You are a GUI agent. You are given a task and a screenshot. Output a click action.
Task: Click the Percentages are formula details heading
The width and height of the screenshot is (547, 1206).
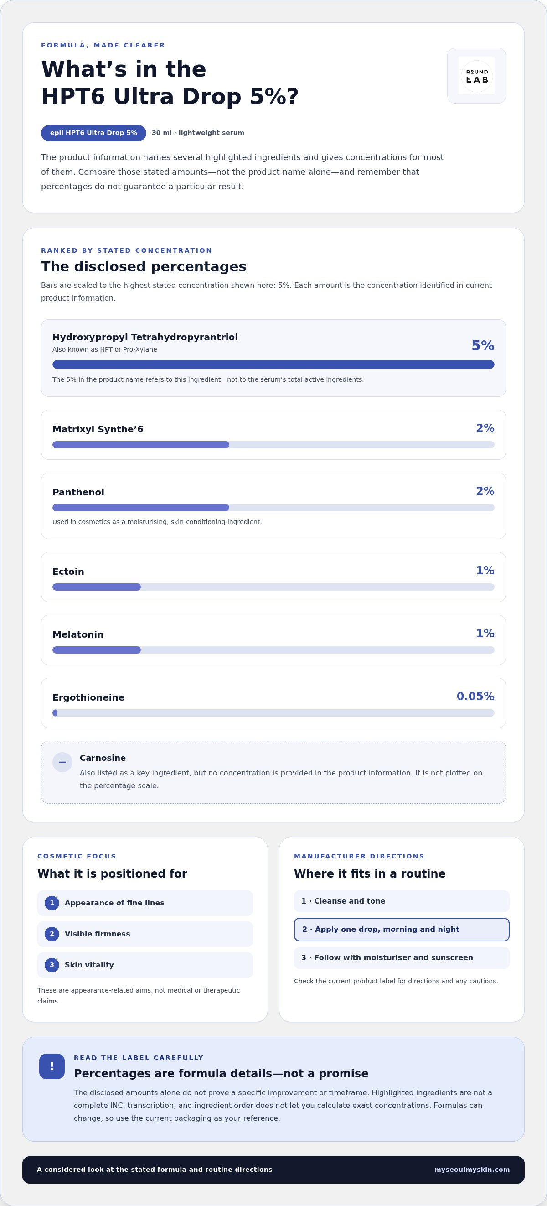point(221,1074)
